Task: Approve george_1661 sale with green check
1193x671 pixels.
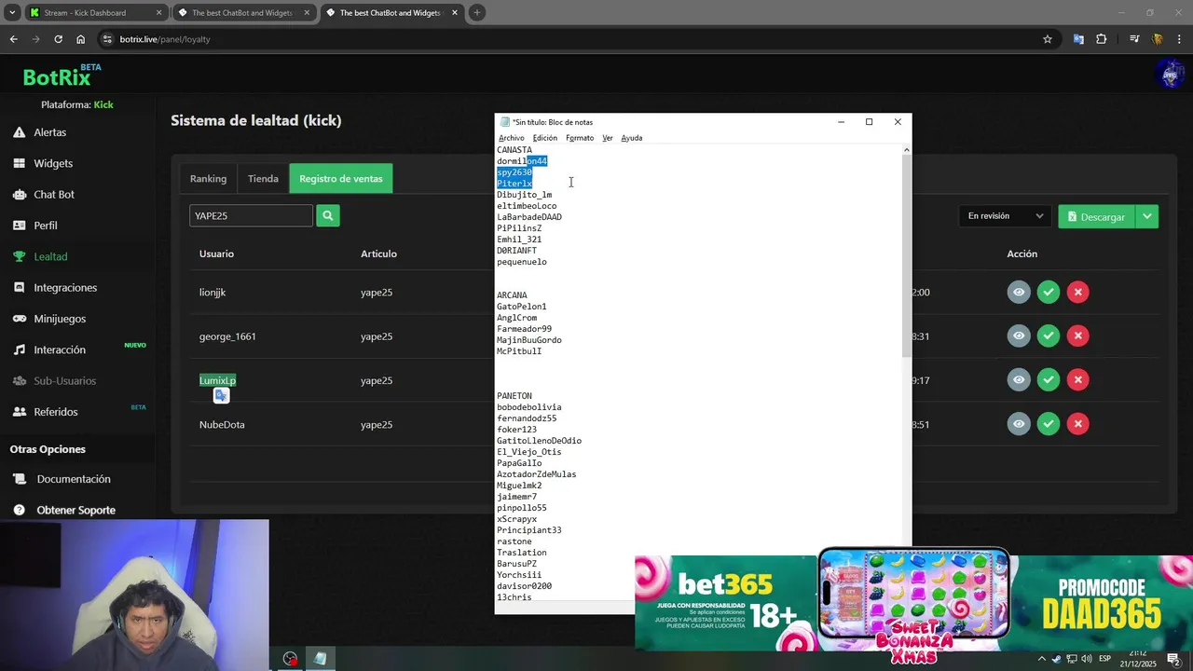Action: tap(1049, 336)
